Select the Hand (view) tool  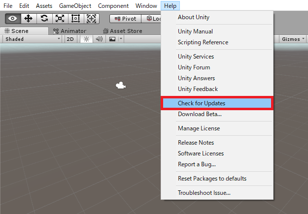(x=13, y=19)
